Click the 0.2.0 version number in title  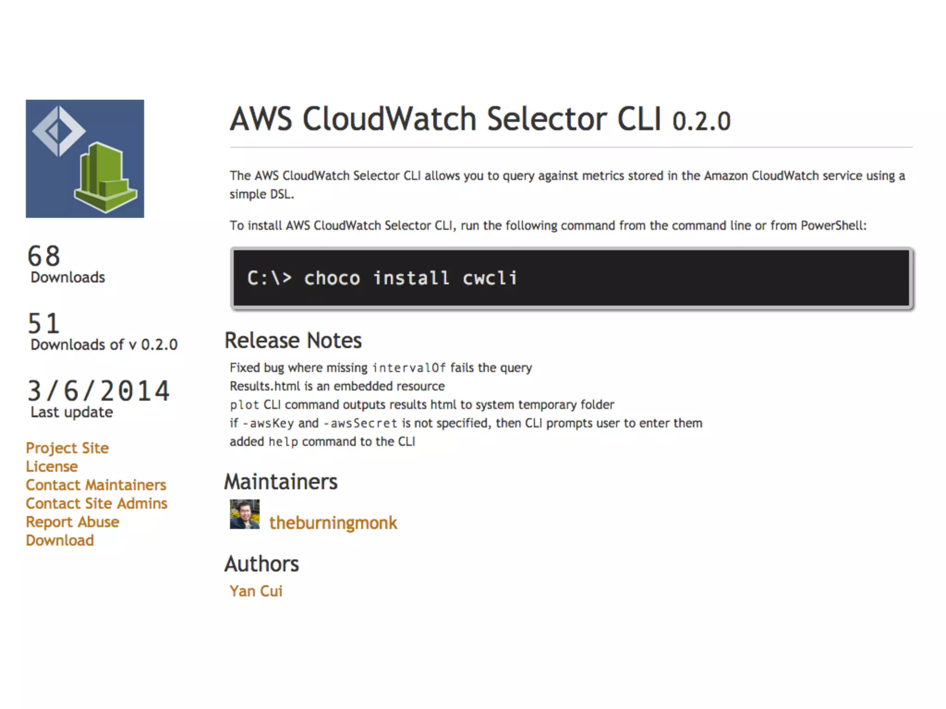701,121
